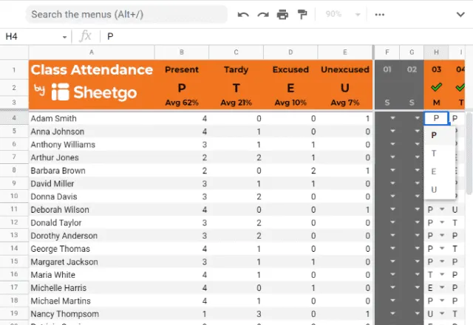Click the Undo arrow icon
The image size is (473, 325).
(243, 14)
